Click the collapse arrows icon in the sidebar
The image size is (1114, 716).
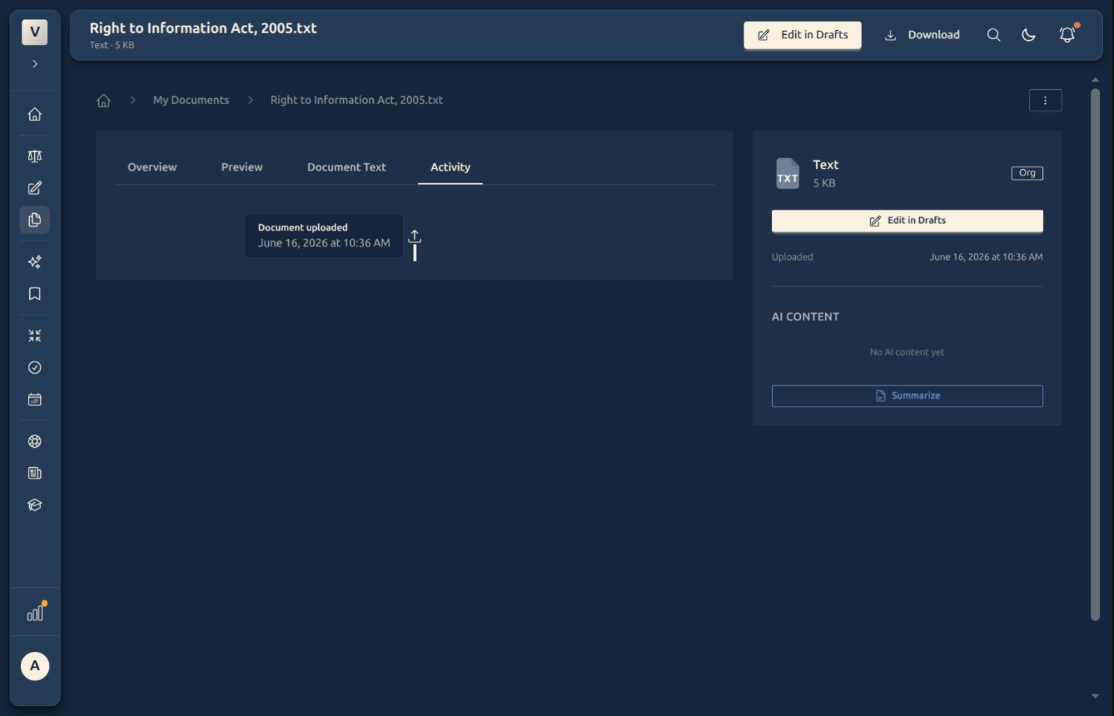[35, 336]
